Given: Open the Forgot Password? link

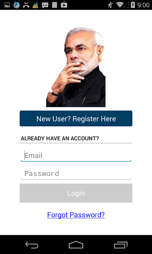Looking at the screenshot, I should pos(76,215).
